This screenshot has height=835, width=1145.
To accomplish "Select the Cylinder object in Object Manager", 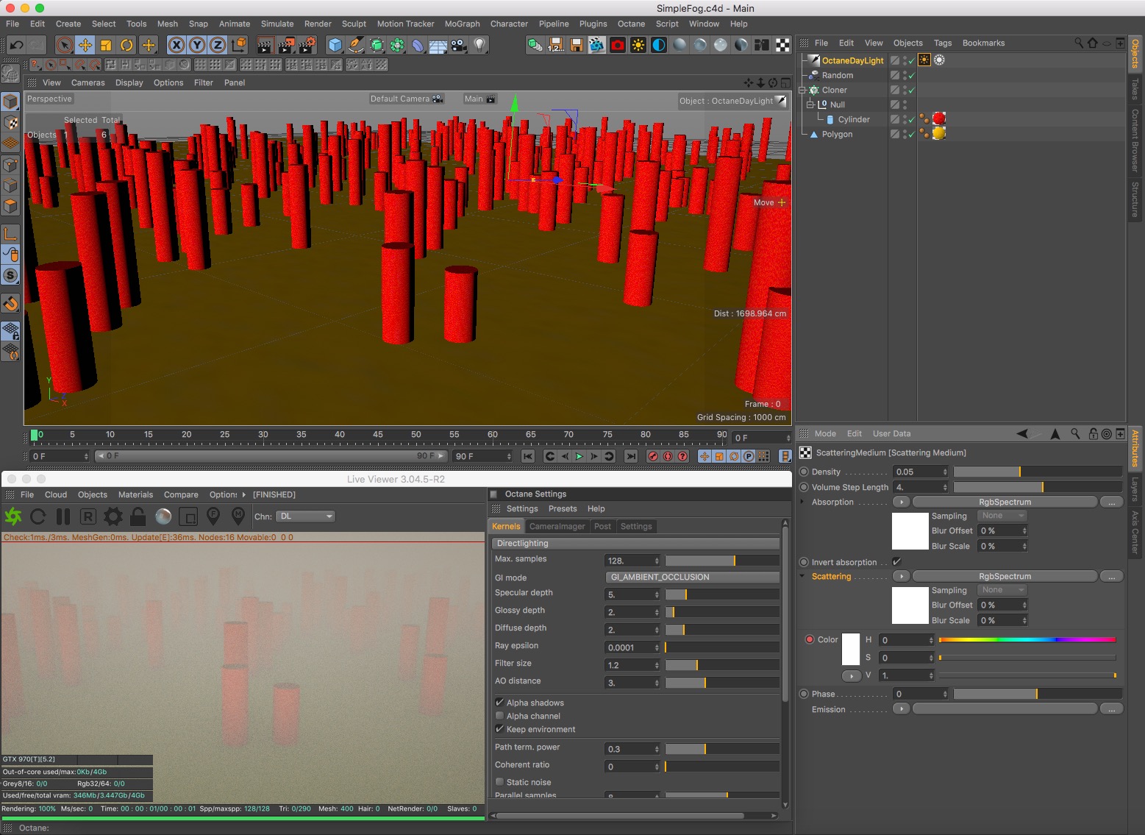I will (853, 119).
